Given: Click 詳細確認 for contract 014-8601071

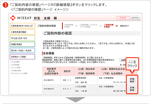Looking at the screenshot, I should (x=132, y=80).
